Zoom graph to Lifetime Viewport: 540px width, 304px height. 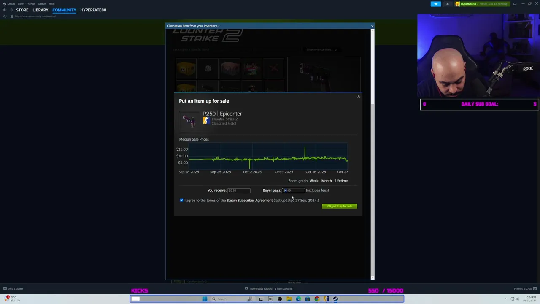click(x=341, y=181)
